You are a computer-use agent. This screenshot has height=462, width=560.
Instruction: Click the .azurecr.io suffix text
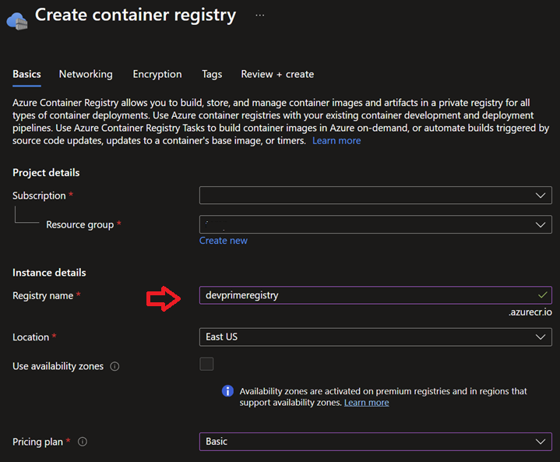click(x=530, y=312)
